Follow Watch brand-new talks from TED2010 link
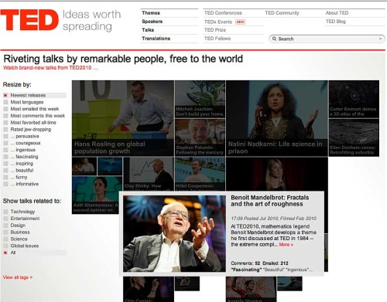Viewport: 387px width, 302px height. pos(50,68)
